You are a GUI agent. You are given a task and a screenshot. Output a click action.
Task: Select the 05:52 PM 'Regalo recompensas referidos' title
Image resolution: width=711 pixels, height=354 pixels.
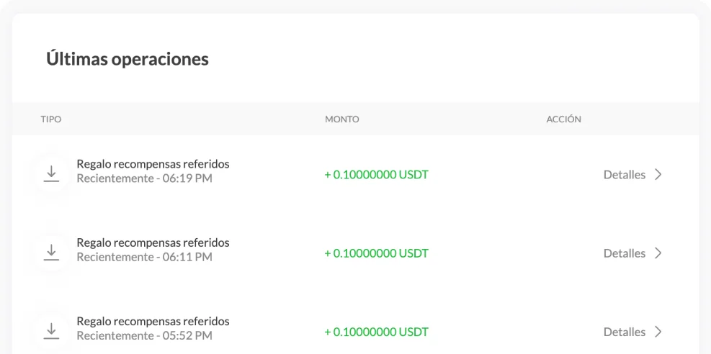click(153, 321)
